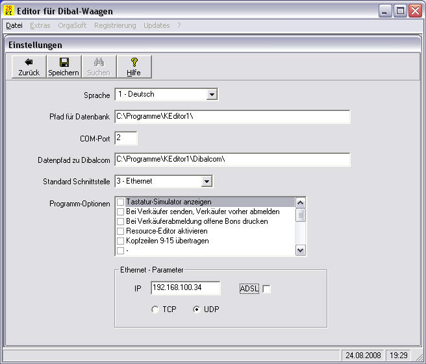This screenshot has height=364, width=426.
Task: Click the application icon in title bar
Action: pos(9,10)
